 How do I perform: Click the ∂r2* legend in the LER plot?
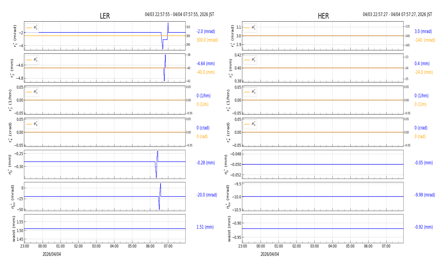tap(32, 60)
